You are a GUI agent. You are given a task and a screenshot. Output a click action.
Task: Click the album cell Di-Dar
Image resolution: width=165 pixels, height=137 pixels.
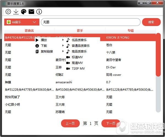(111, 67)
